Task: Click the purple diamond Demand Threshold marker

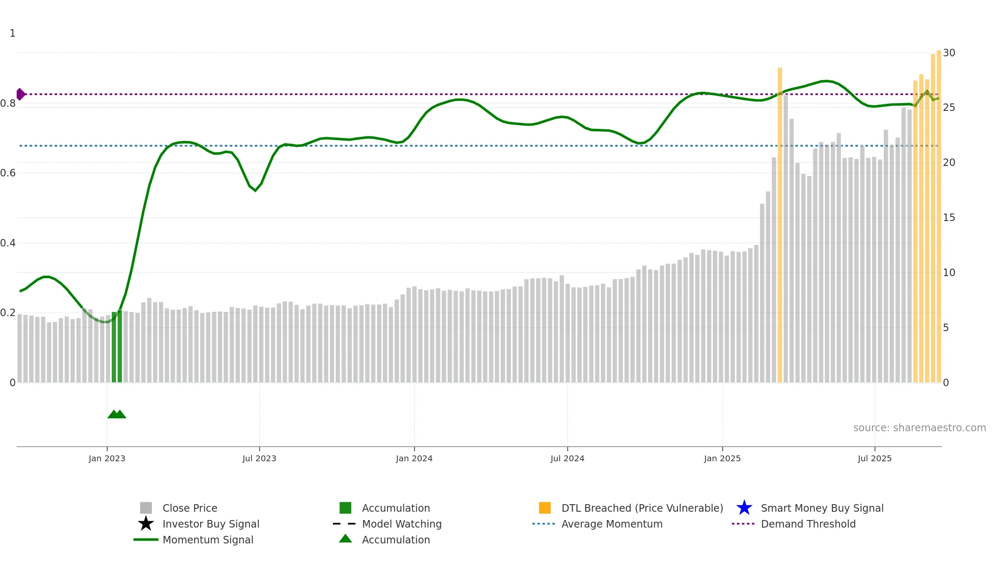Action: pyautogui.click(x=20, y=94)
